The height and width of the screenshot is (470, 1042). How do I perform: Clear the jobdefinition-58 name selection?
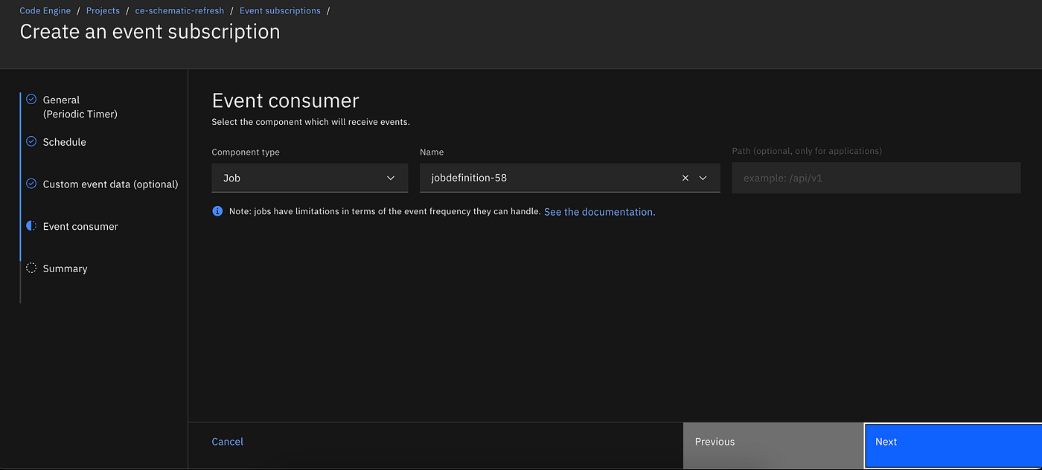685,178
